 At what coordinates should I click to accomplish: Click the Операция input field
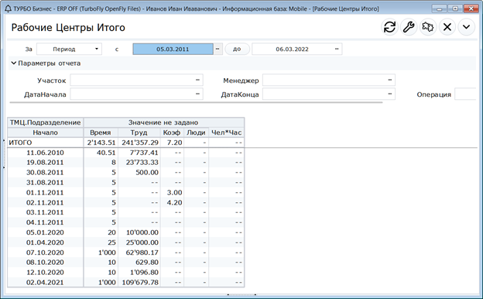point(466,94)
